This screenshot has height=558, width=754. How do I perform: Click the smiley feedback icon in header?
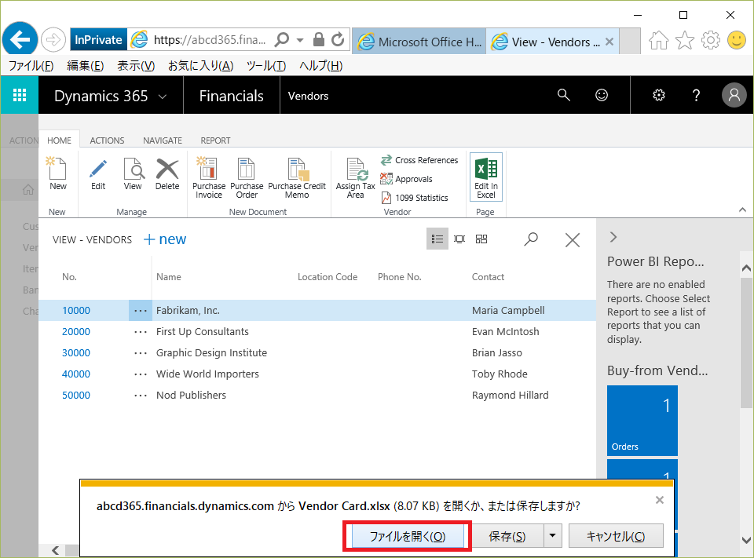click(x=602, y=95)
